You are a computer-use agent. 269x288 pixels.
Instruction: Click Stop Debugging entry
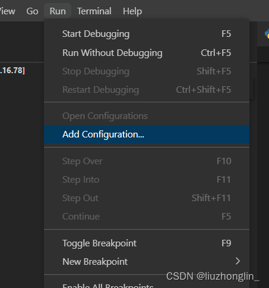point(147,71)
